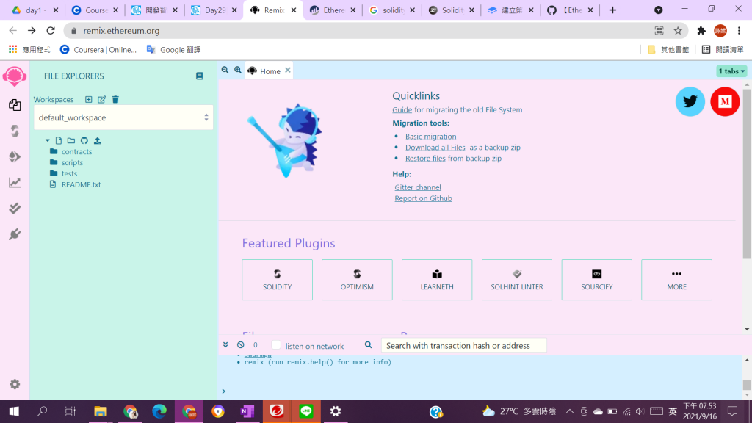Open the Debugger/analysis chart icon
This screenshot has width=752, height=423.
click(x=15, y=182)
